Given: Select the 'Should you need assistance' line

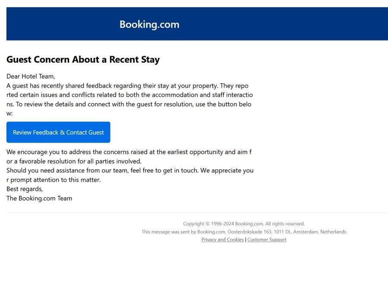Looking at the screenshot, I should tap(129, 171).
